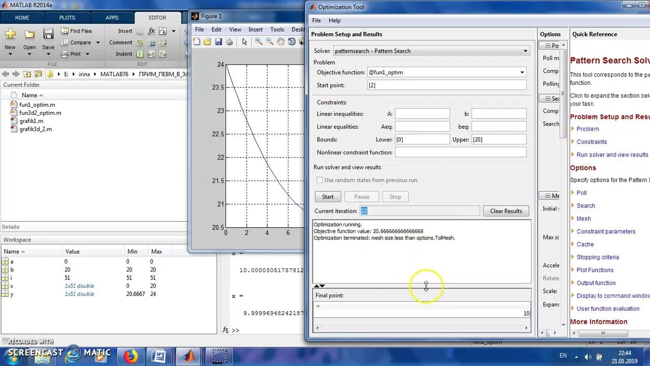Screen dimensions: 650x366
Task: Click the Save floppy disk icon in MATLAB
Action: coord(48,34)
